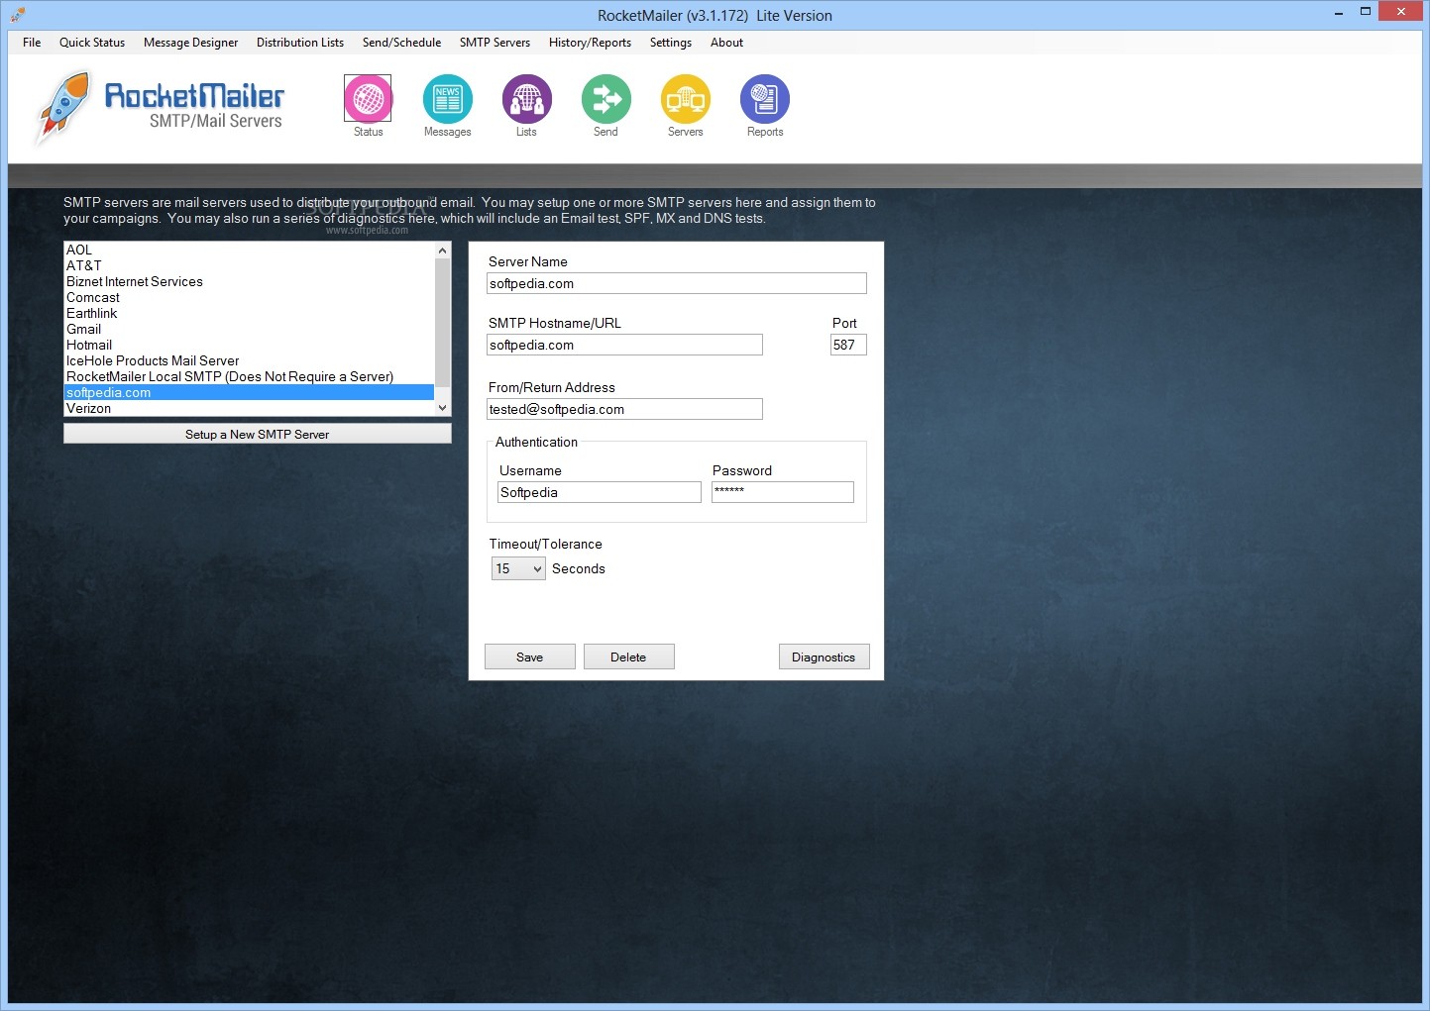Click the Password field
This screenshot has width=1430, height=1011.
783,492
